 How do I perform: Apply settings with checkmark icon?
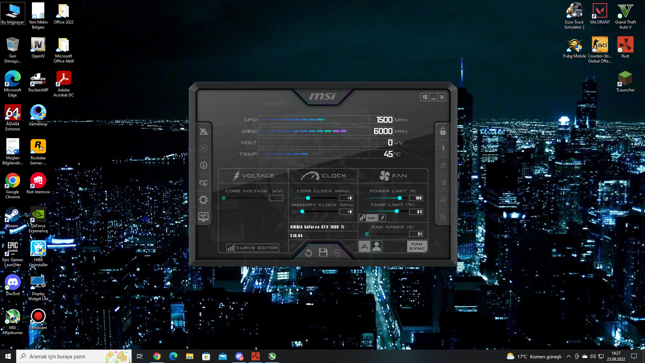click(x=337, y=252)
